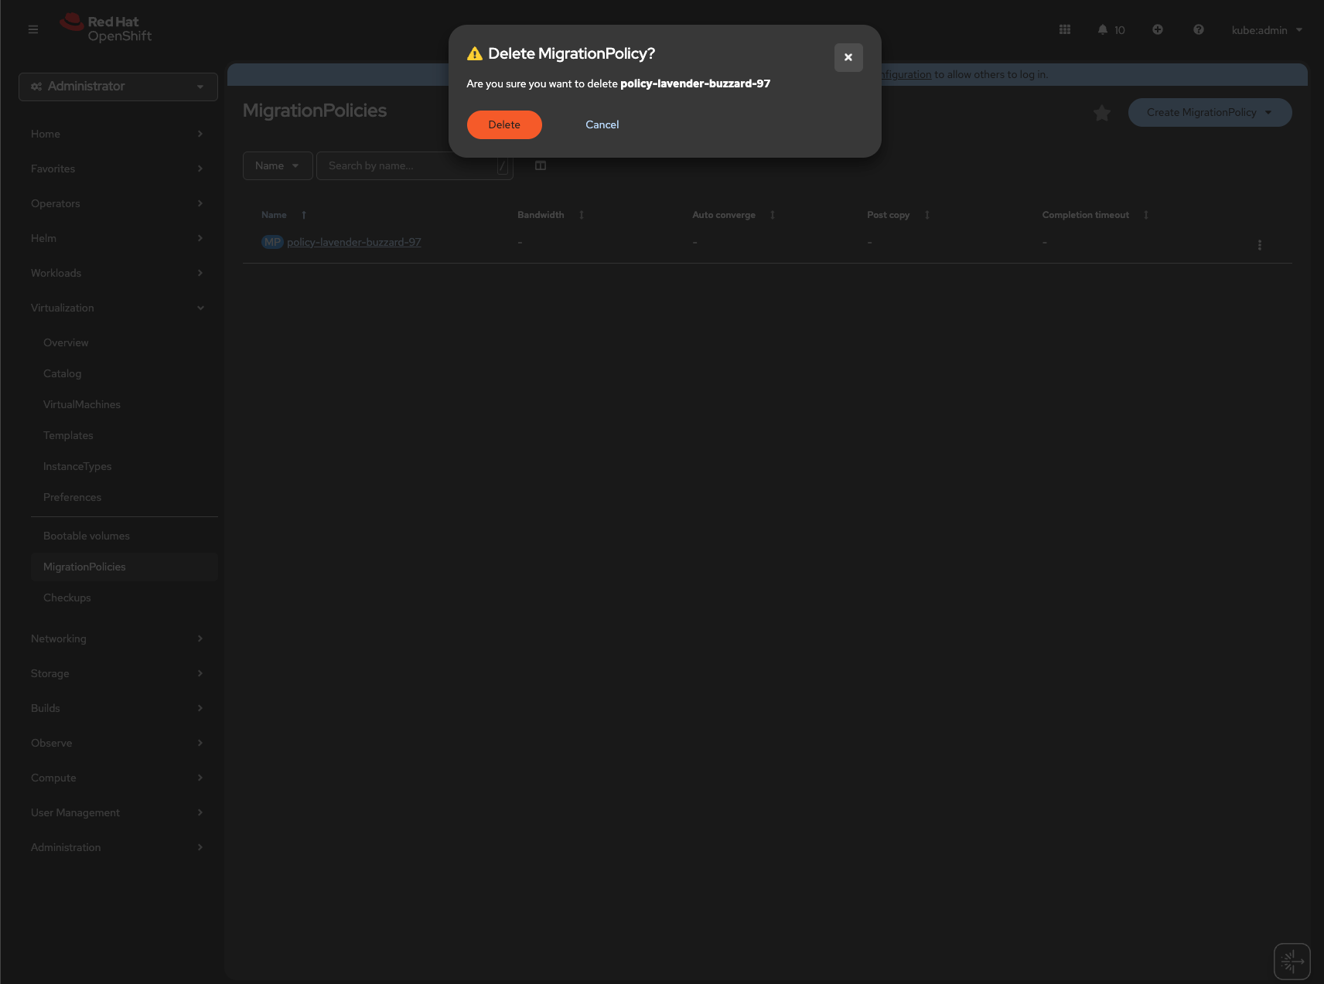Open the Red Hat OpenShift home logo

coord(106,29)
